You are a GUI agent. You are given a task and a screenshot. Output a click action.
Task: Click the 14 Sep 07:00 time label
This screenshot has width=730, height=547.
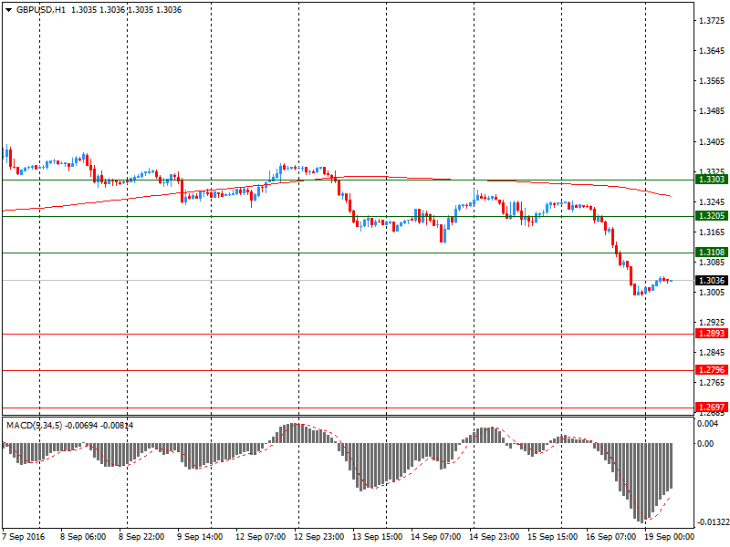pyautogui.click(x=436, y=537)
